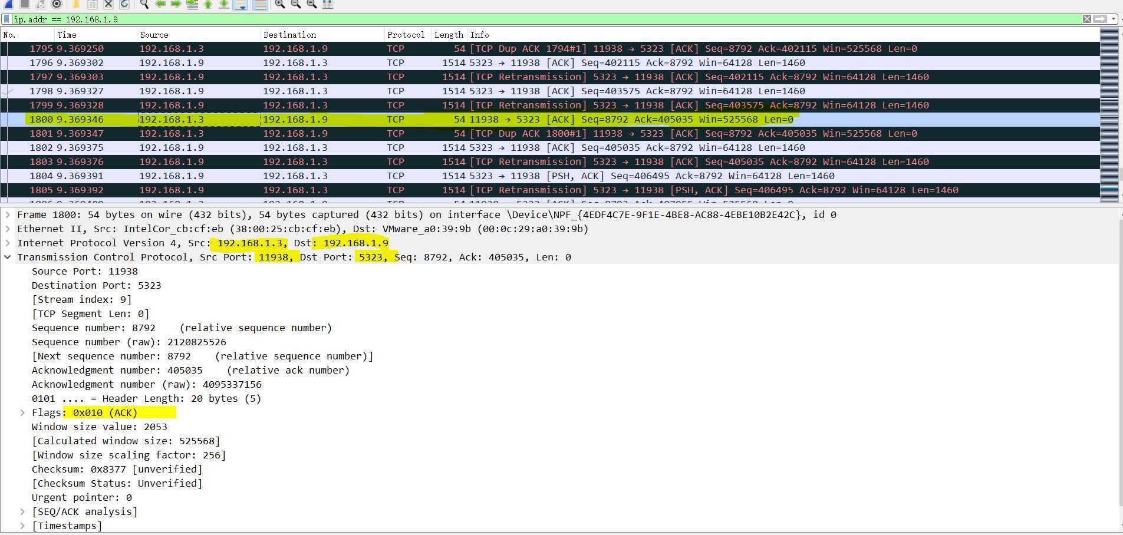Expand Ethernet II section

(8, 229)
